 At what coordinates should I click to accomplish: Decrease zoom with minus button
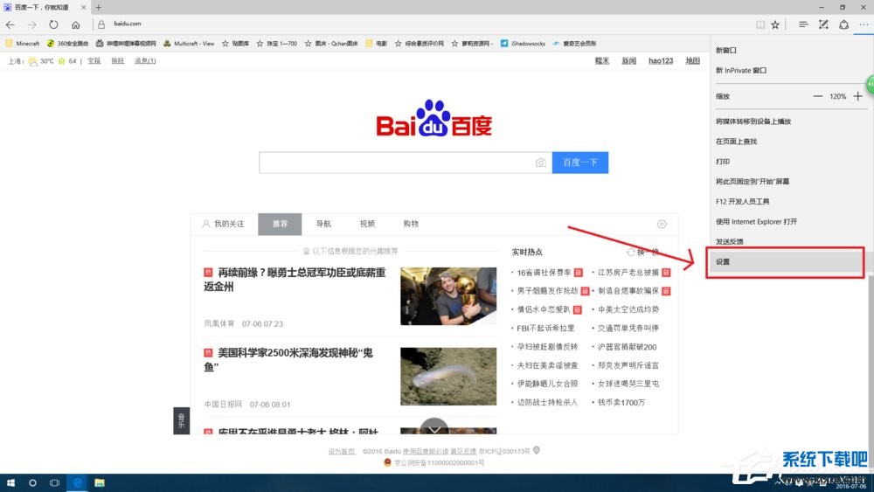click(817, 96)
